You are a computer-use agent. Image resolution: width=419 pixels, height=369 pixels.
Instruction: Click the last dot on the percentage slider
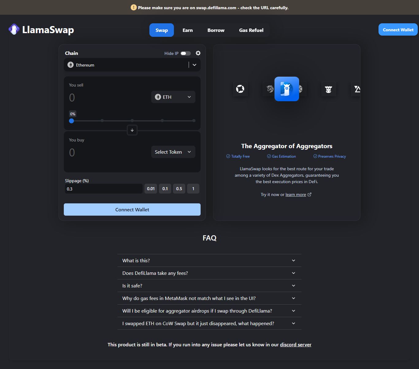194,121
